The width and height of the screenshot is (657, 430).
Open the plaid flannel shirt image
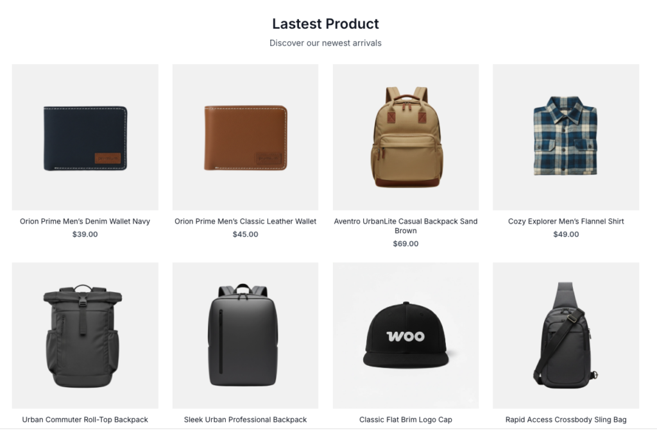click(x=566, y=137)
